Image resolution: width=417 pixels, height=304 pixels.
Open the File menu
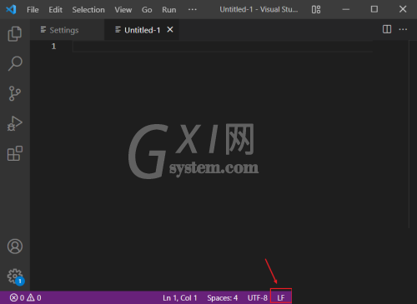33,10
